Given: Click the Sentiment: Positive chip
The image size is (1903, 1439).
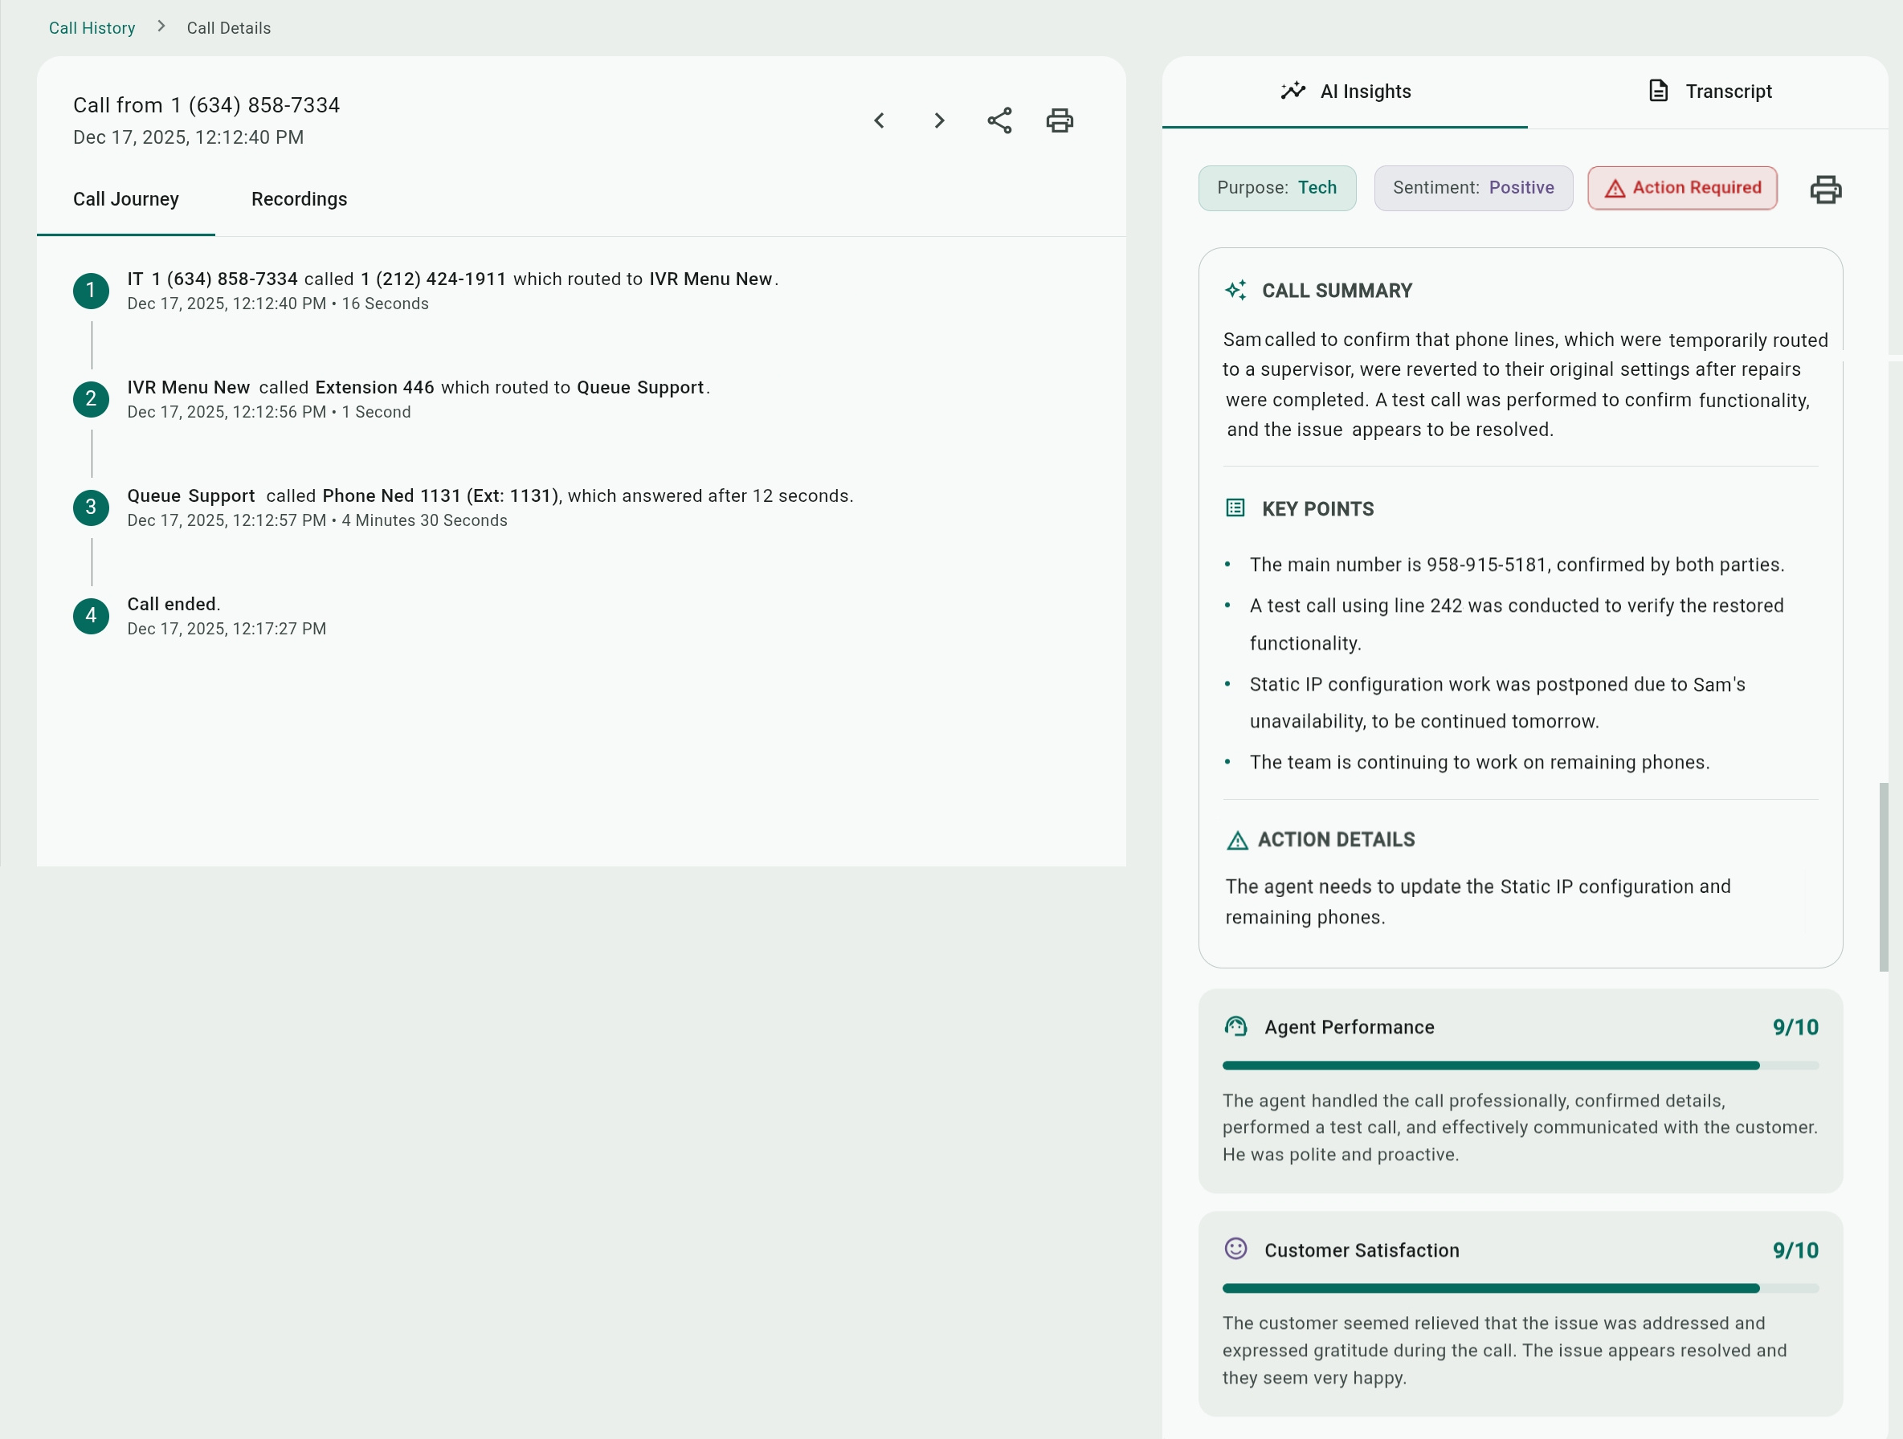Looking at the screenshot, I should tap(1473, 188).
